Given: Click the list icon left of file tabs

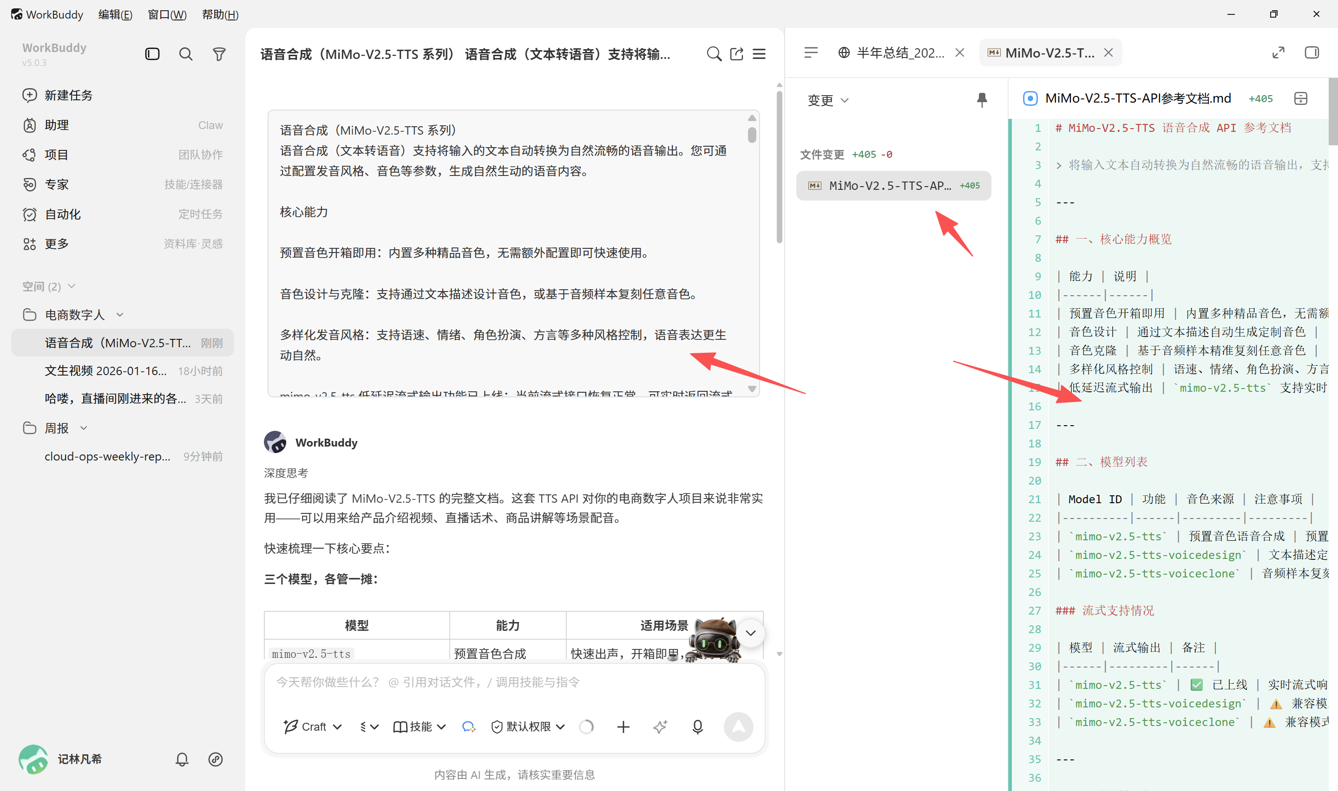Looking at the screenshot, I should (x=811, y=53).
